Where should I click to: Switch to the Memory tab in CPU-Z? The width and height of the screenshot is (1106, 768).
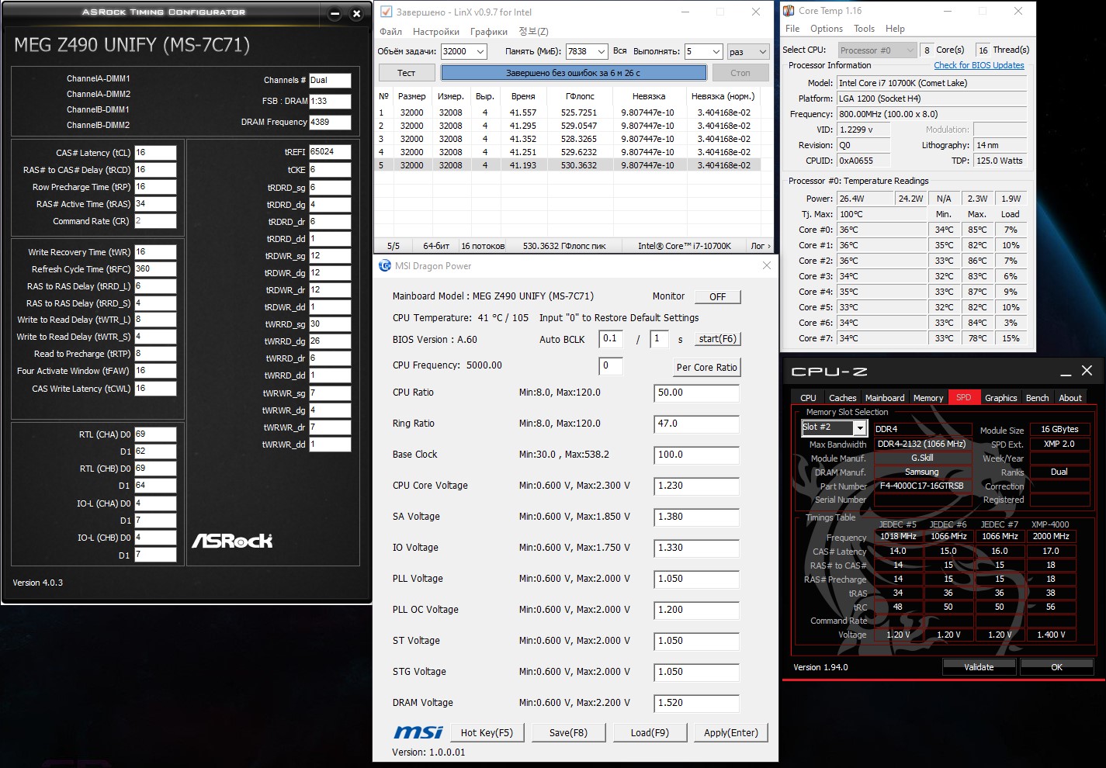[928, 397]
